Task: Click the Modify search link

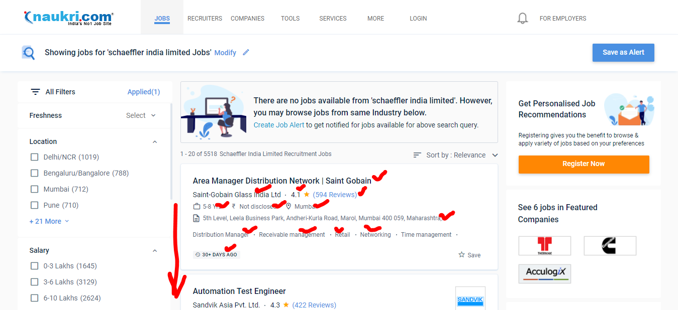Action: 225,53
